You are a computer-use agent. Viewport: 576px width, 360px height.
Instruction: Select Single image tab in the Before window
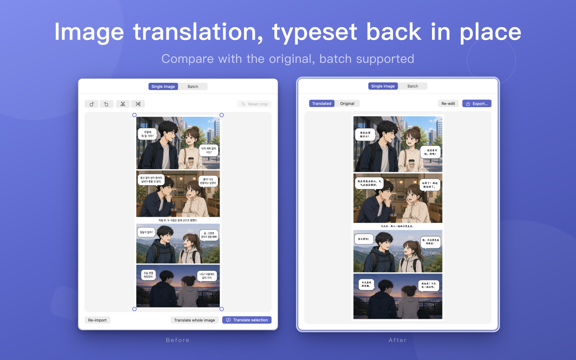click(x=163, y=86)
